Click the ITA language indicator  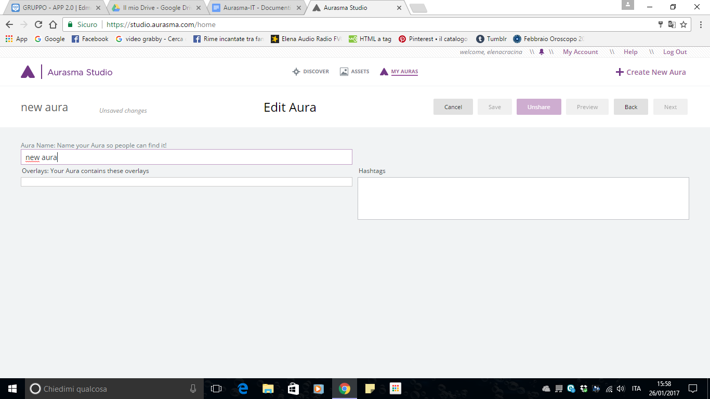tap(636, 389)
